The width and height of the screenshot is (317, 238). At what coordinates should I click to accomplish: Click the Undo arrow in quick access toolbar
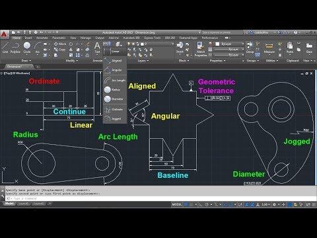click(42, 32)
